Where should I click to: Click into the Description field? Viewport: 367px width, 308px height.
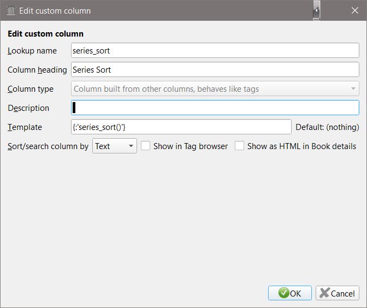coord(215,108)
